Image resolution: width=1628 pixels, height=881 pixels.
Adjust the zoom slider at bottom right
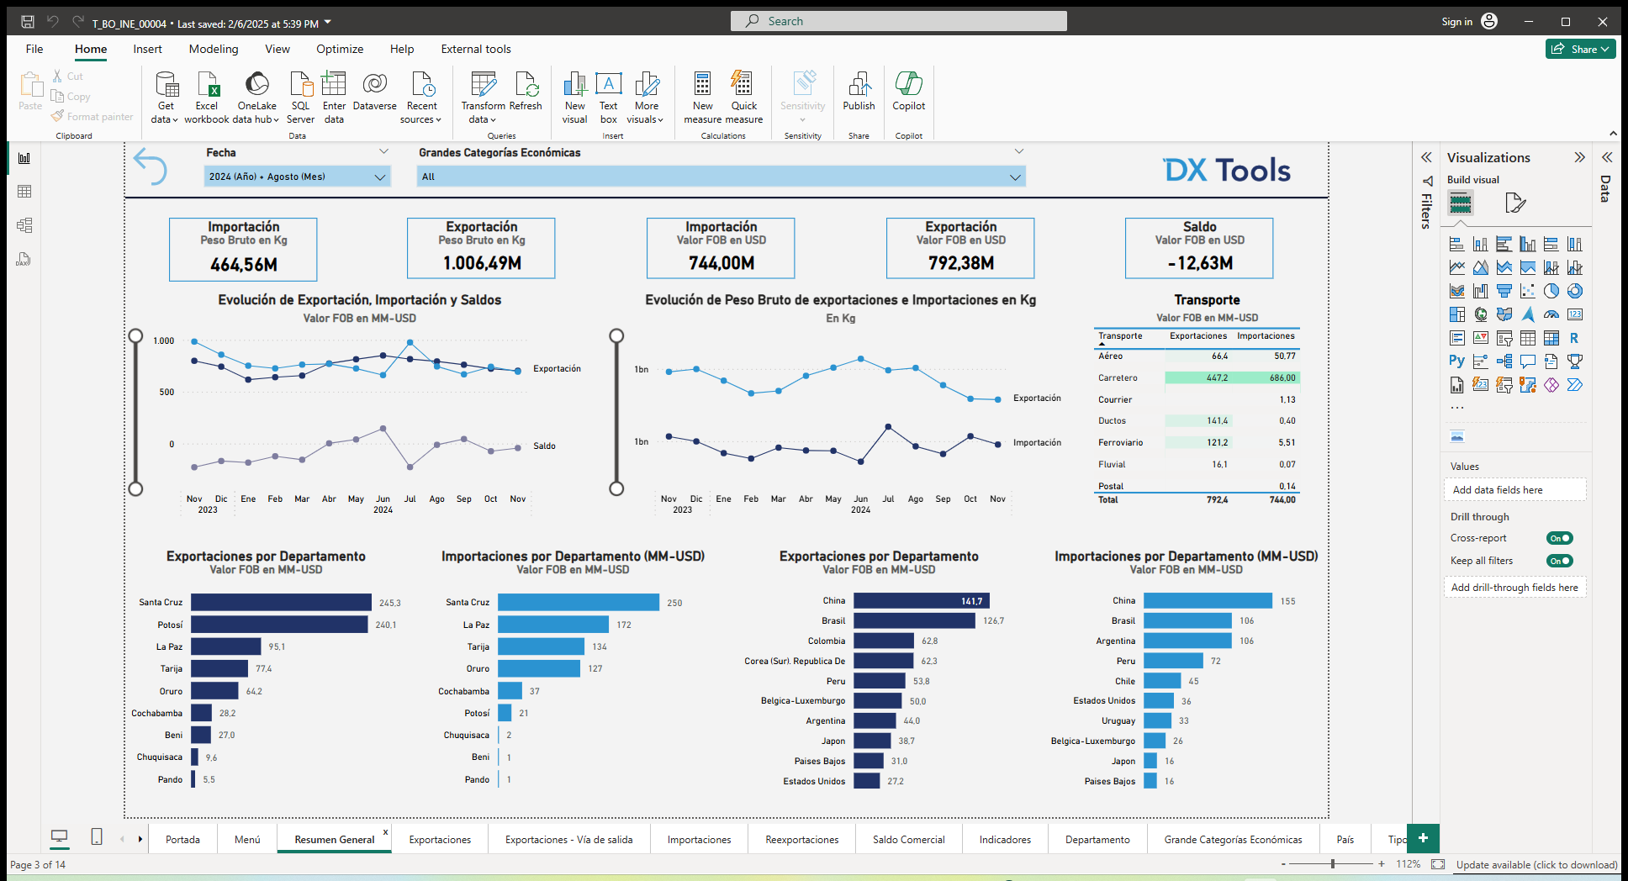tap(1332, 863)
